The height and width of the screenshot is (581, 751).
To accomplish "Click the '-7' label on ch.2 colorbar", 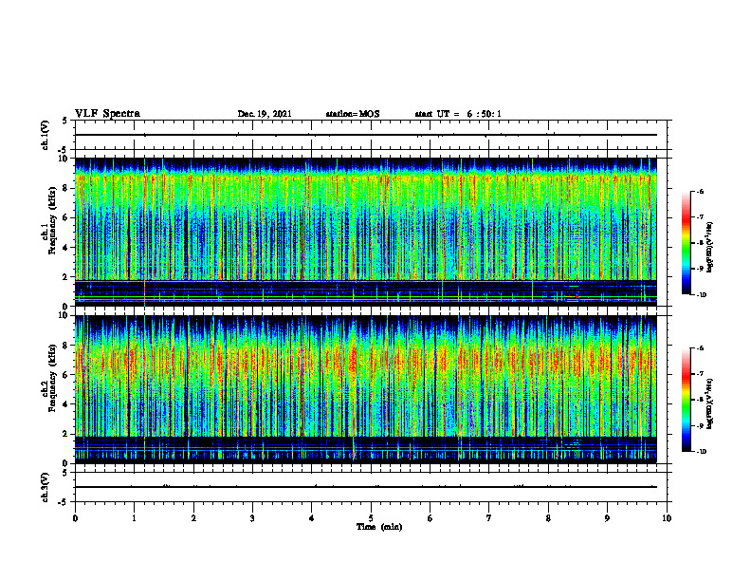I will [x=700, y=374].
